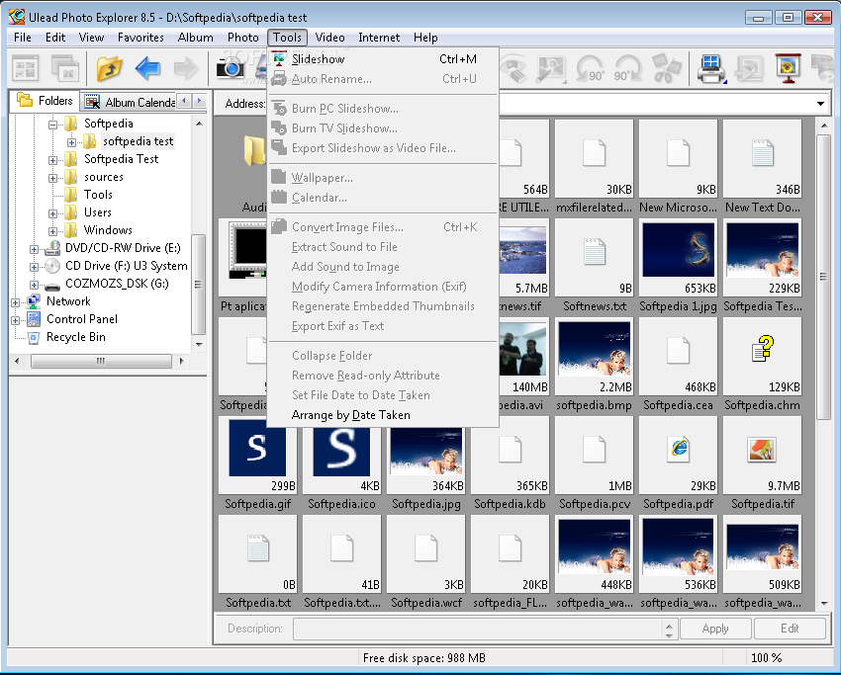Expand the Users folder node

point(52,213)
